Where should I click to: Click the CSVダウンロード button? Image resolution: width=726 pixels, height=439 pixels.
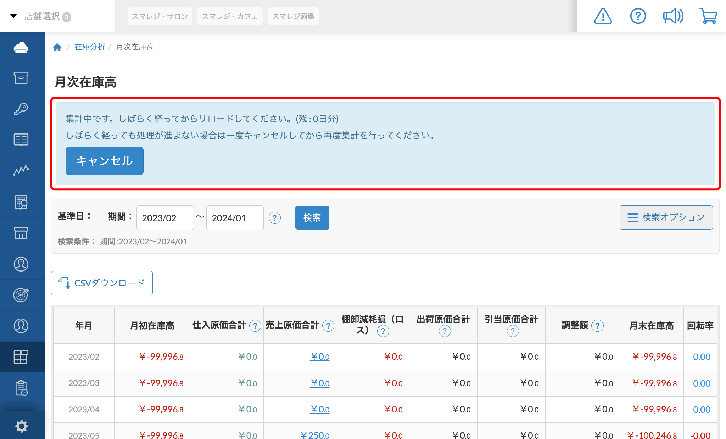(x=102, y=283)
